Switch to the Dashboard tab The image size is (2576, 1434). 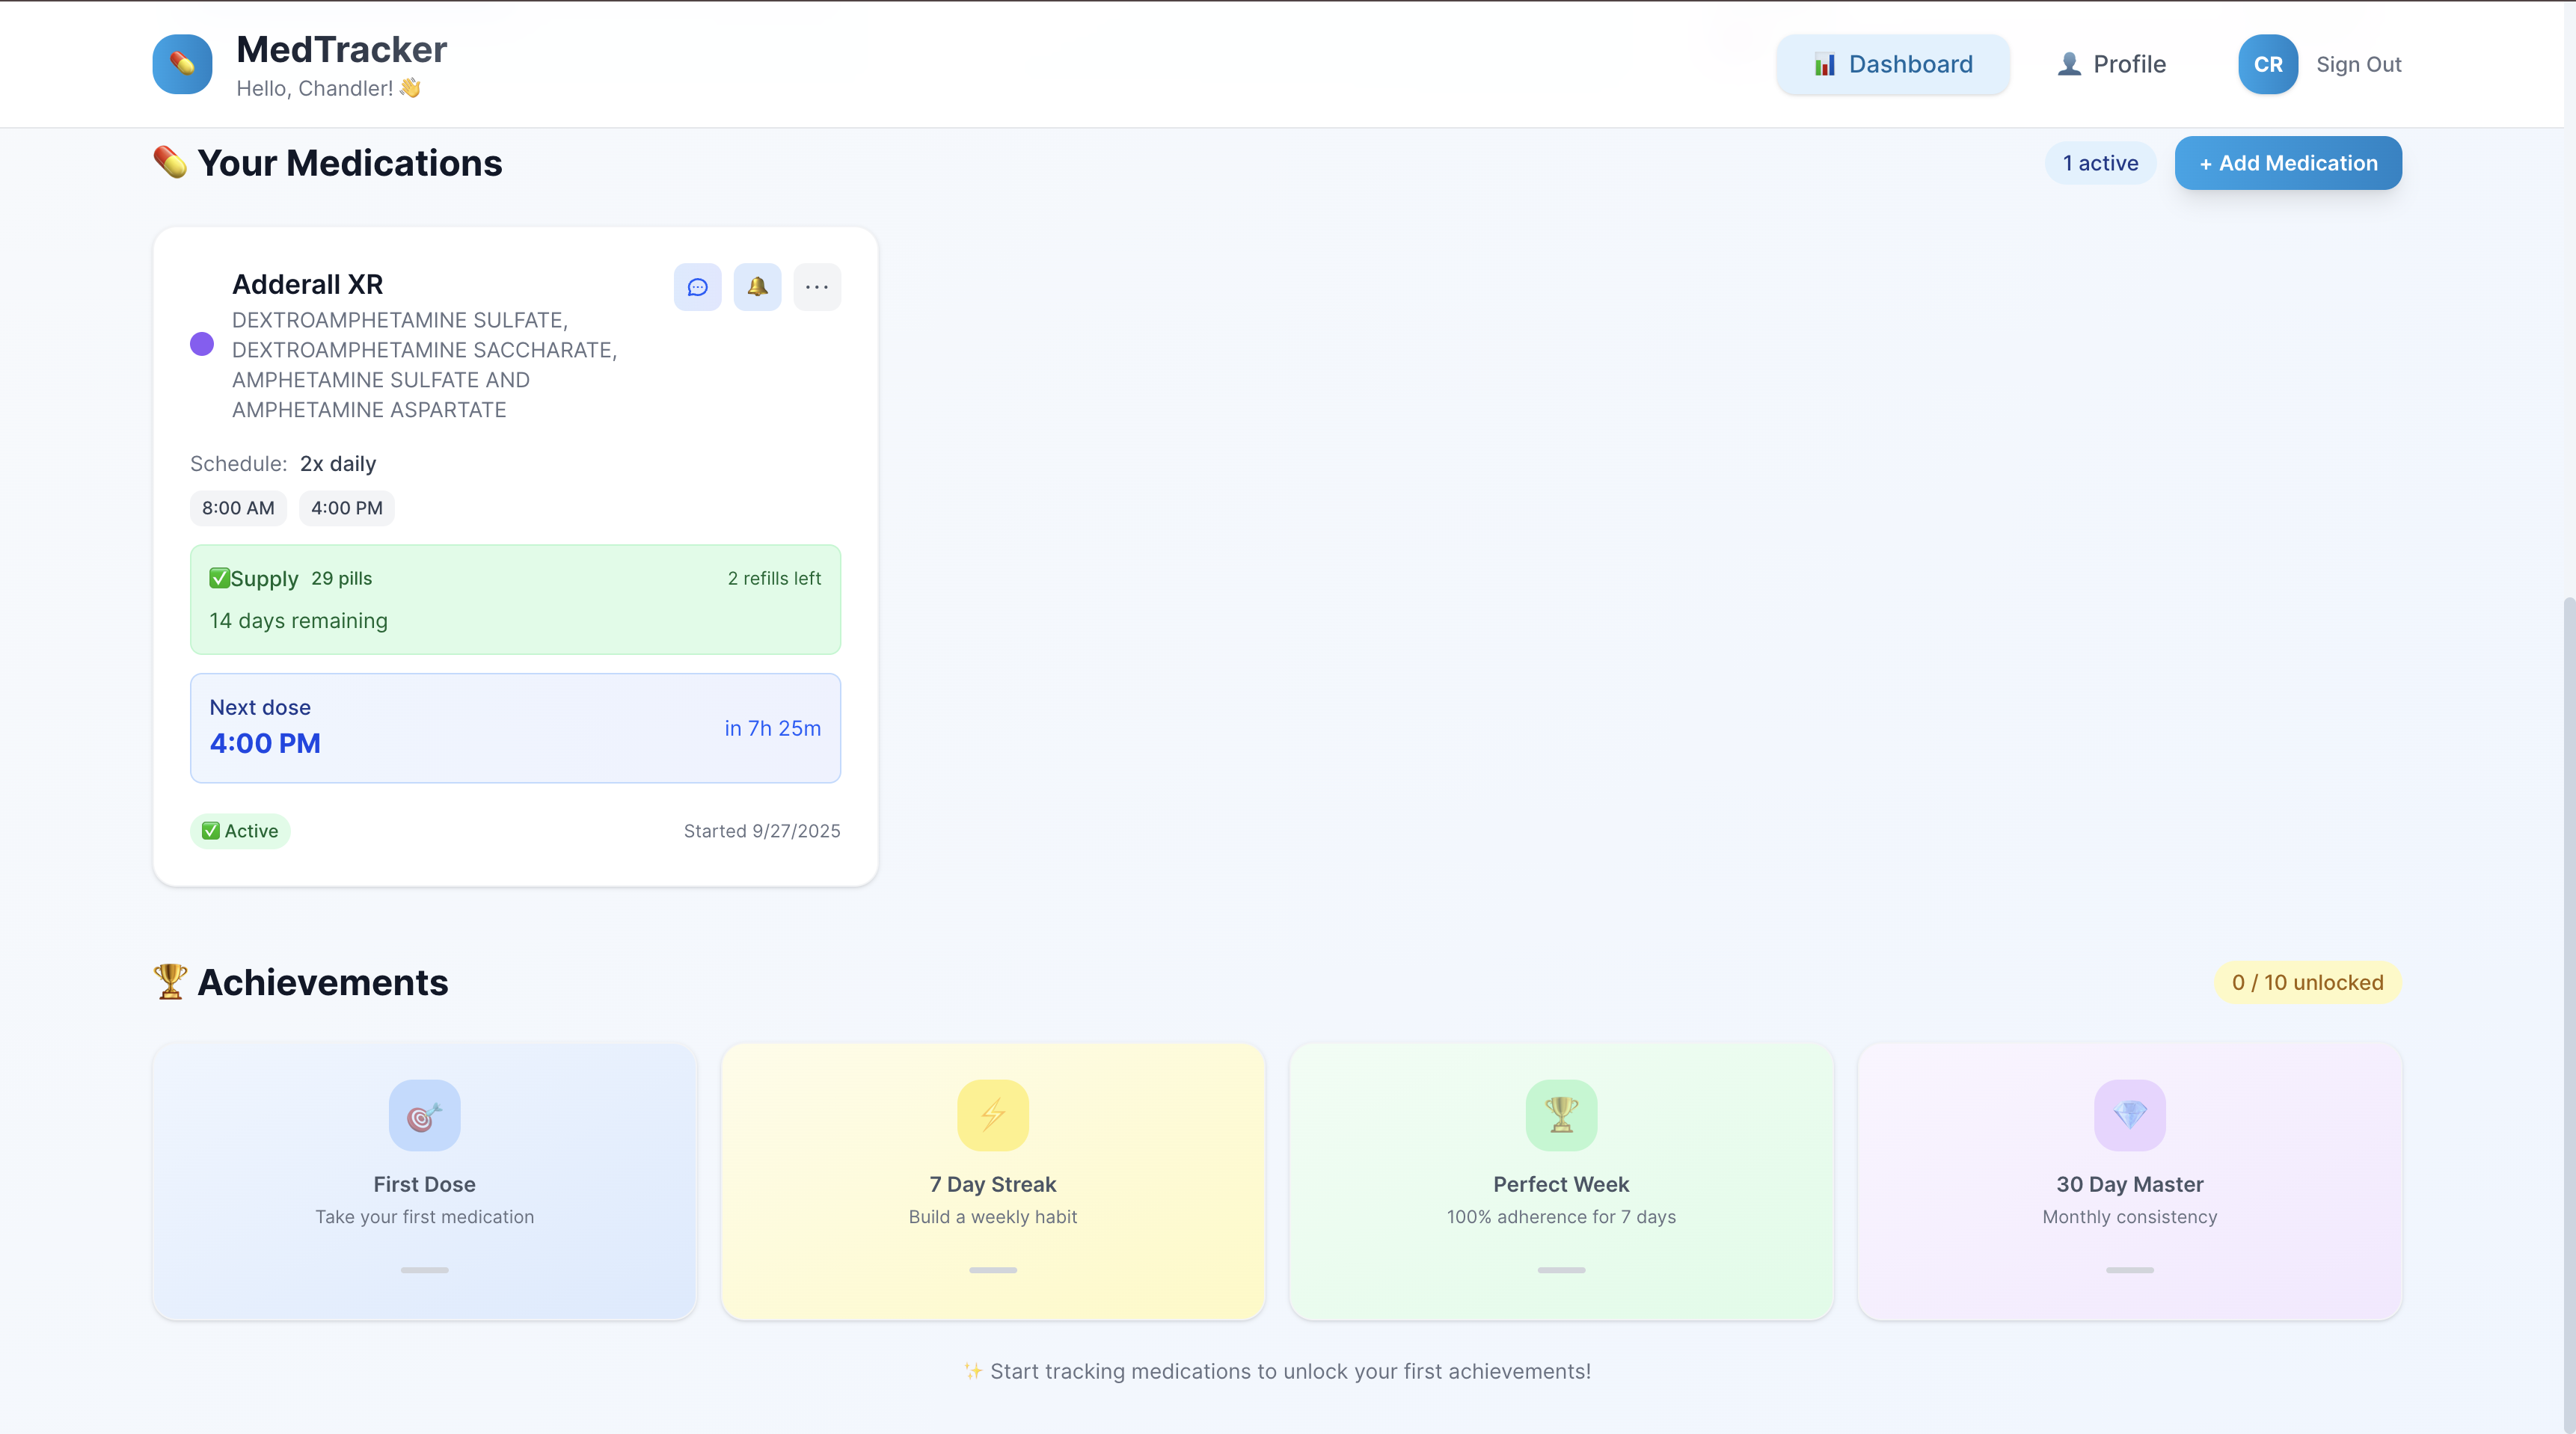pyautogui.click(x=1892, y=64)
